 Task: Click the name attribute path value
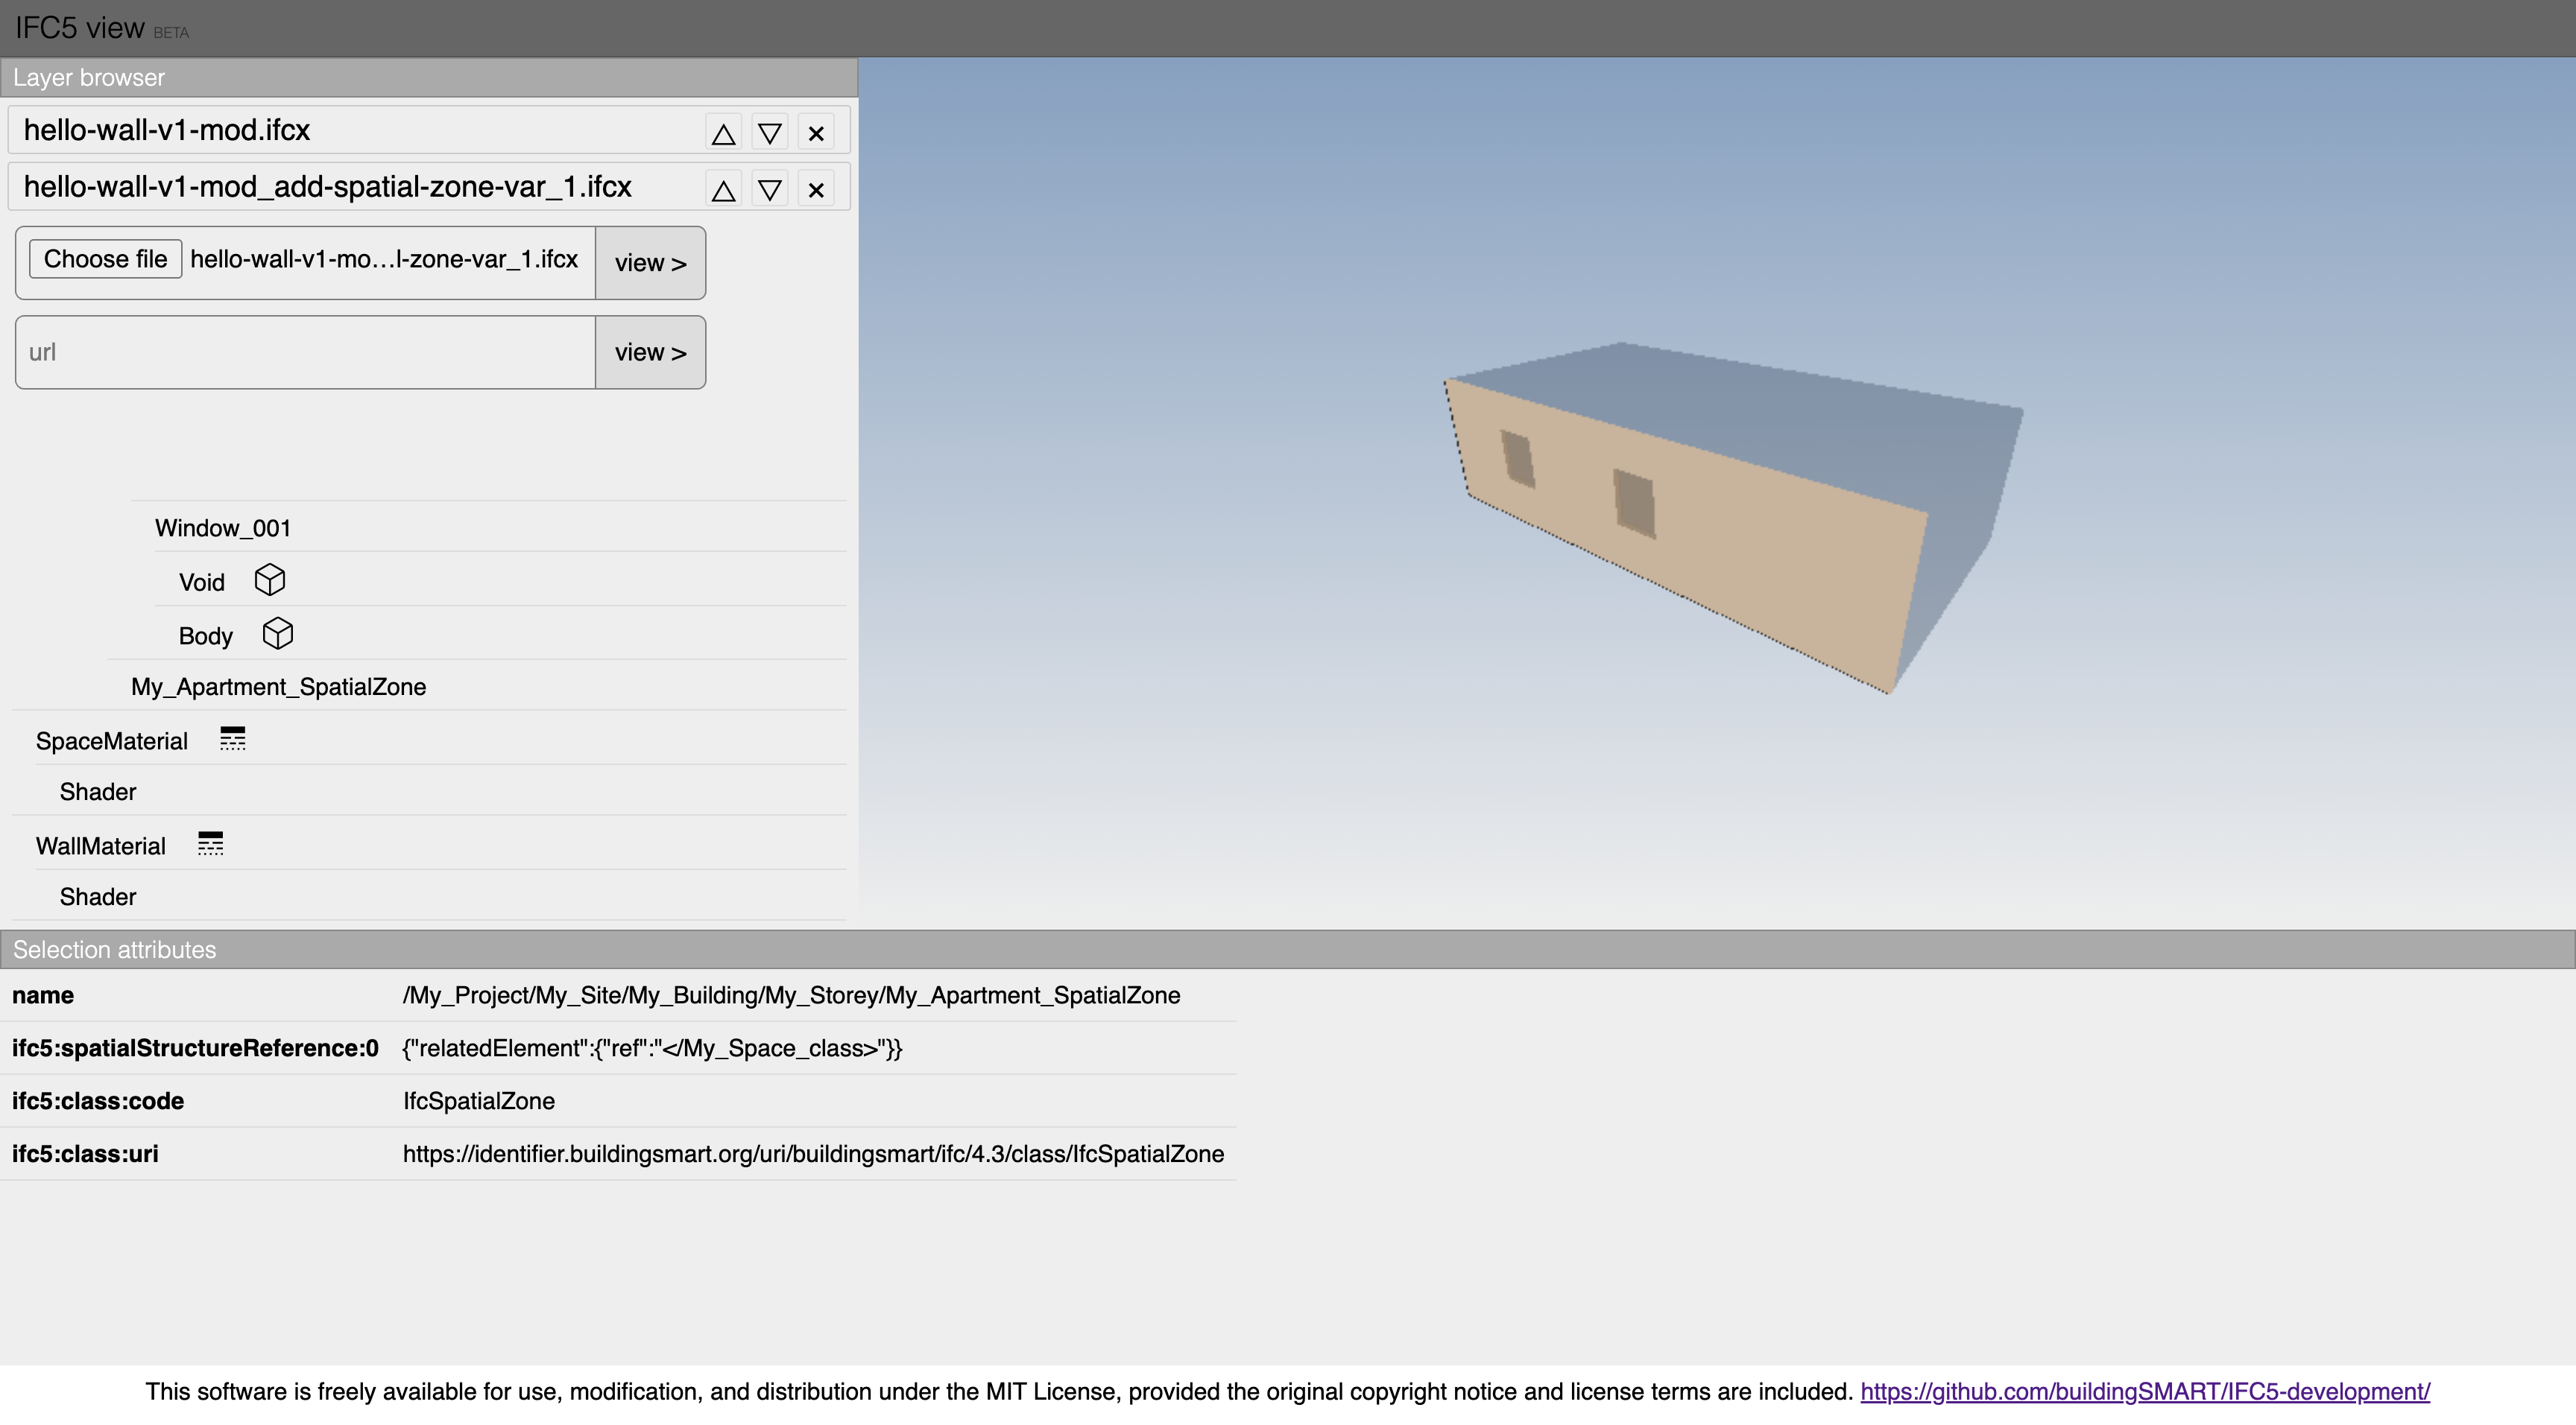tap(791, 995)
